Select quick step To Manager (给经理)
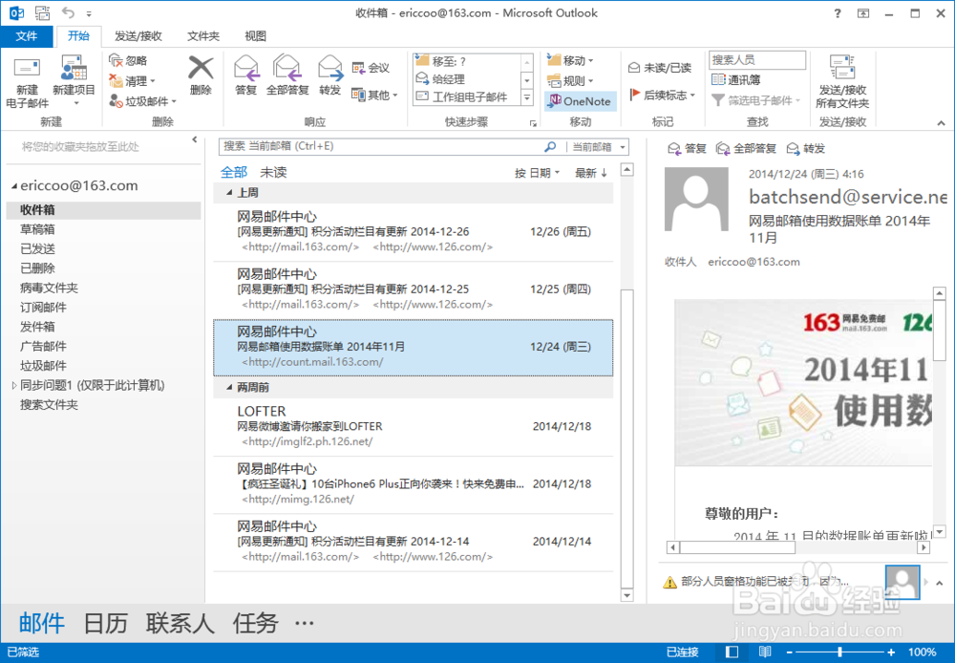955x663 pixels. [x=467, y=79]
